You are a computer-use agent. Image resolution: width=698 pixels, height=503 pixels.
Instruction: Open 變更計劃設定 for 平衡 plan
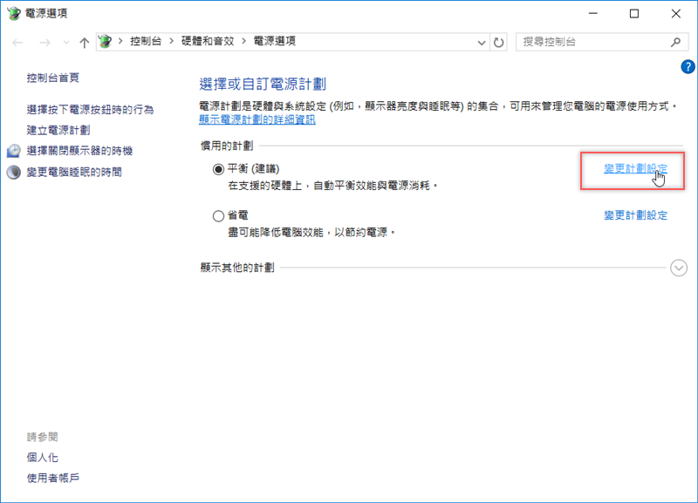tap(636, 168)
